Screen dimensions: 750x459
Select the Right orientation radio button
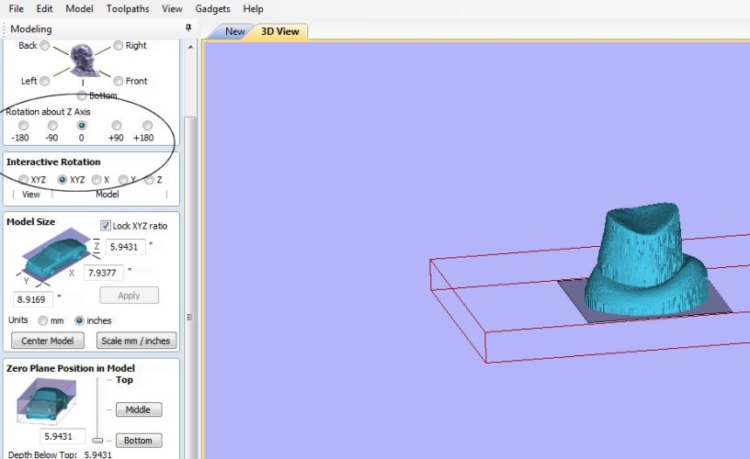(x=119, y=45)
